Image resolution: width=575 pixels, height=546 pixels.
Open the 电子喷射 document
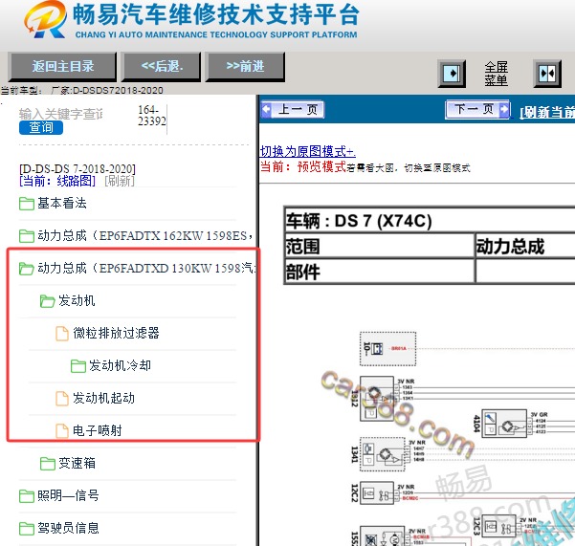[98, 430]
